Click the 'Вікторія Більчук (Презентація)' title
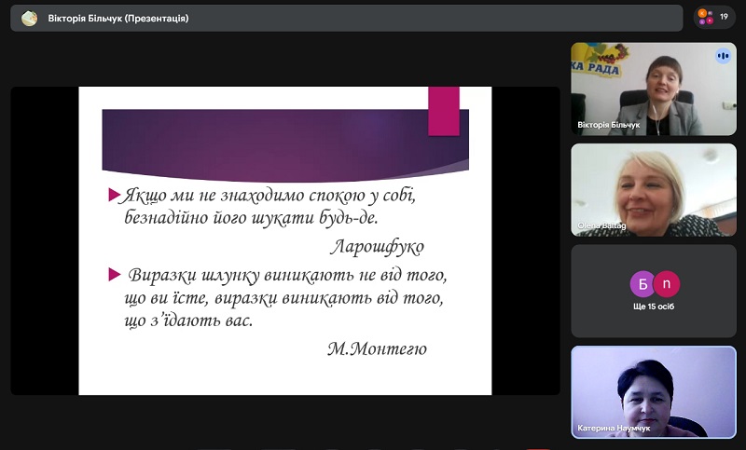The height and width of the screenshot is (450, 746). (x=117, y=18)
